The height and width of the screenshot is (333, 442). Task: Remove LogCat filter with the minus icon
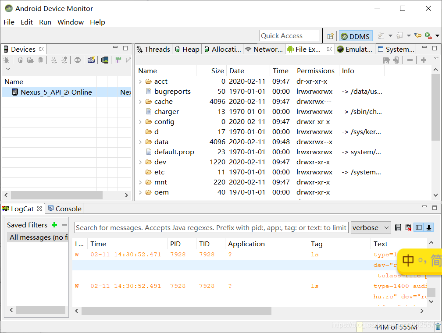[x=64, y=225]
